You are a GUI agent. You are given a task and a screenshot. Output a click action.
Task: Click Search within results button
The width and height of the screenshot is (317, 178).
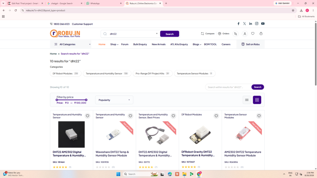pos(258,87)
